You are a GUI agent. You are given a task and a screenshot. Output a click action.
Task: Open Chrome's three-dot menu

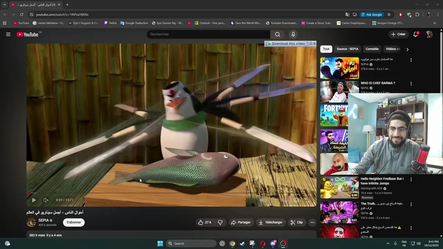[438, 15]
